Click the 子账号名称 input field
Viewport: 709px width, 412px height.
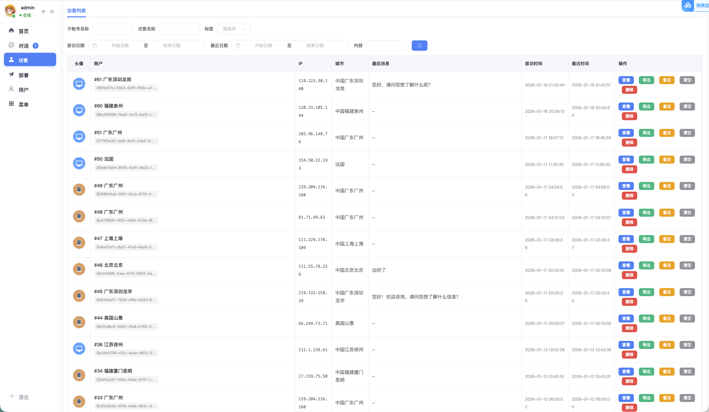113,29
